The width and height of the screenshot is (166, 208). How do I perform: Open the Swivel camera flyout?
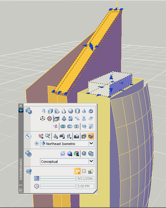pyautogui.click(x=62, y=136)
